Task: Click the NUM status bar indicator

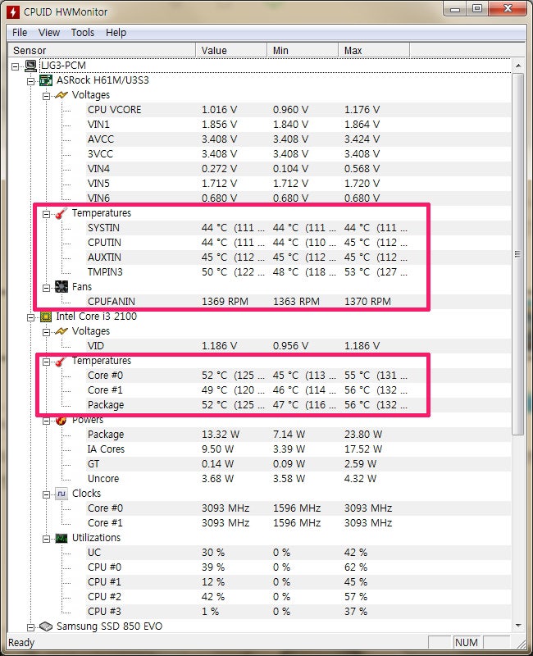Action: [x=466, y=642]
